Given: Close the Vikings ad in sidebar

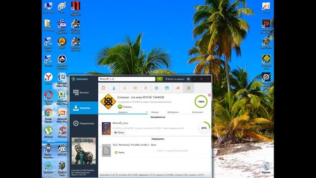Looking at the screenshot, I should coord(94,139).
